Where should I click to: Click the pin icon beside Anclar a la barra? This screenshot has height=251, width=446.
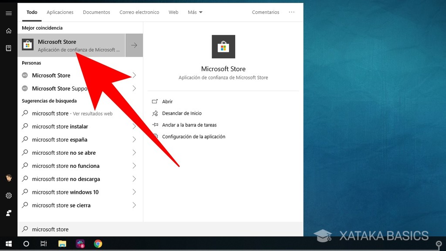coord(155,125)
